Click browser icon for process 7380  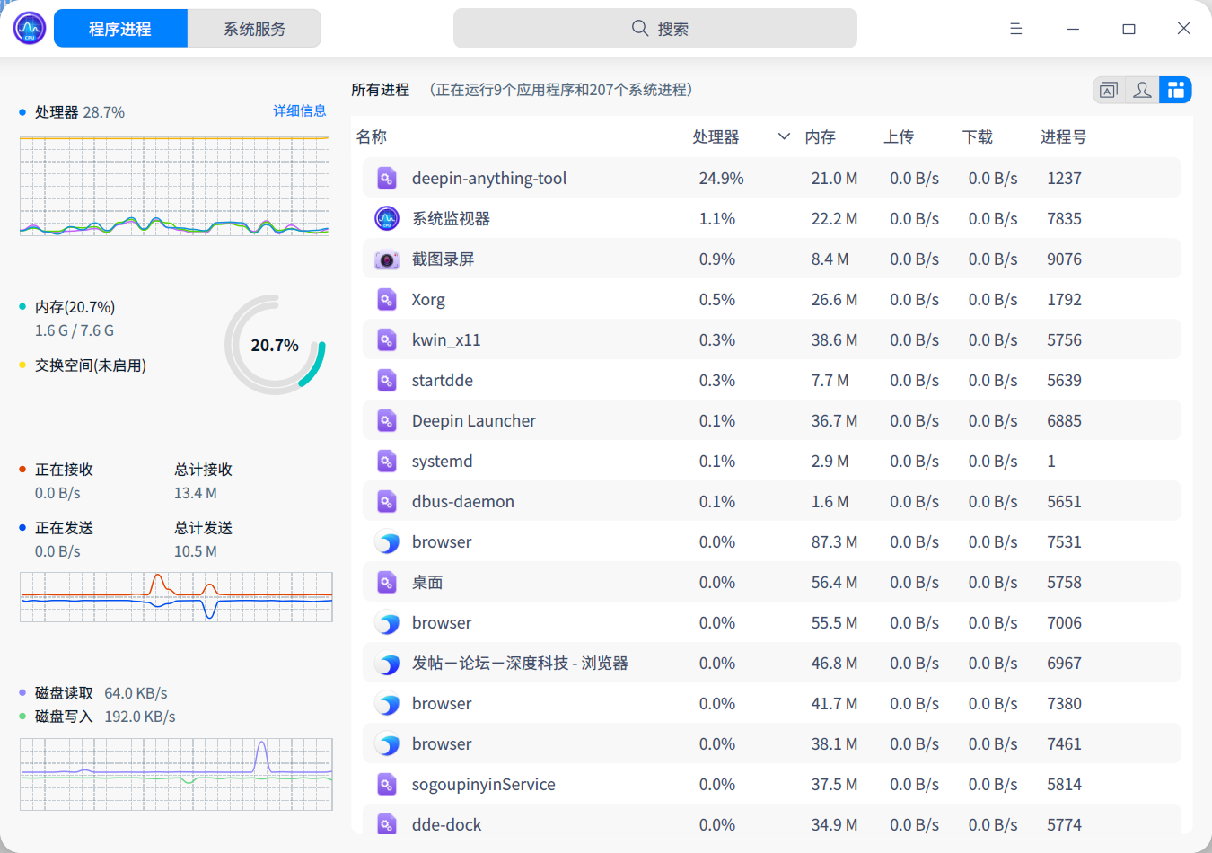pos(387,704)
